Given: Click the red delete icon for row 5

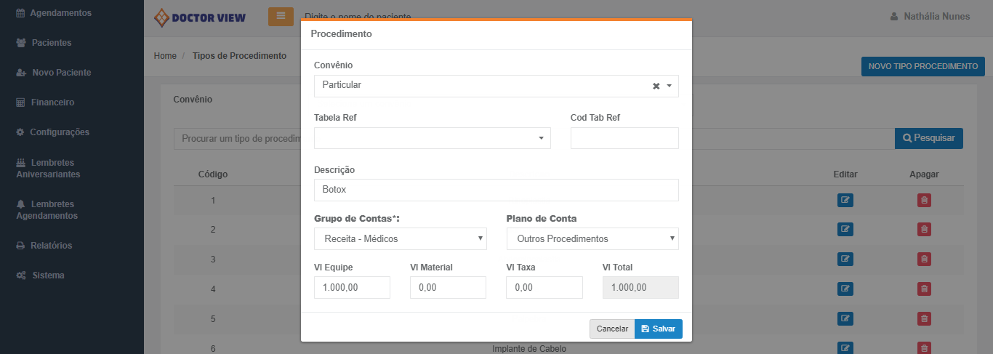Looking at the screenshot, I should coord(924,318).
